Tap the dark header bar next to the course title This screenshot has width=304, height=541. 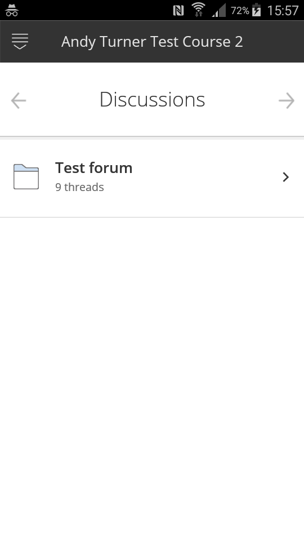coord(272,41)
